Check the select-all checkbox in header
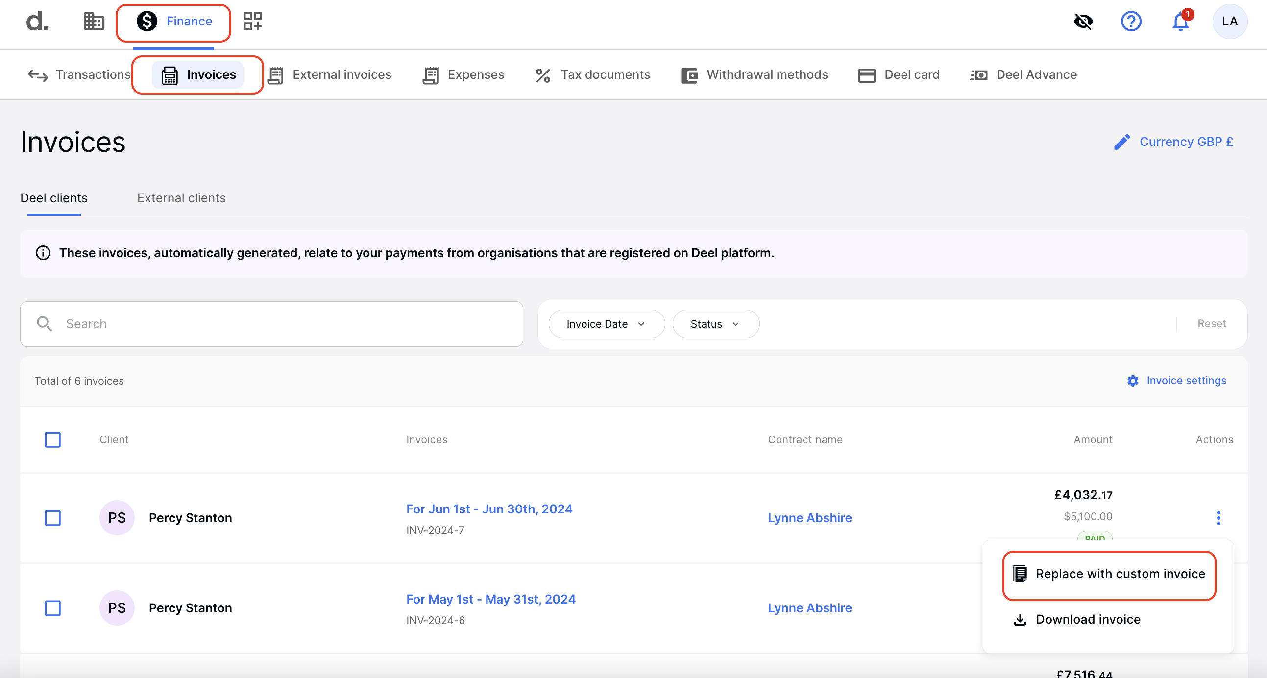The height and width of the screenshot is (678, 1267). [52, 439]
